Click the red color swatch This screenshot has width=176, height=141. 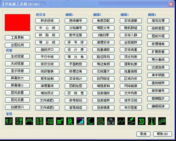[17, 23]
